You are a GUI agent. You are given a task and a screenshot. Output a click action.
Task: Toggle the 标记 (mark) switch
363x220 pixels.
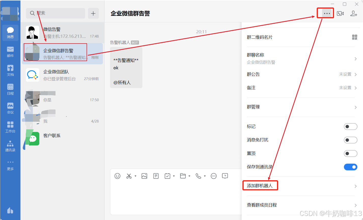click(x=351, y=127)
